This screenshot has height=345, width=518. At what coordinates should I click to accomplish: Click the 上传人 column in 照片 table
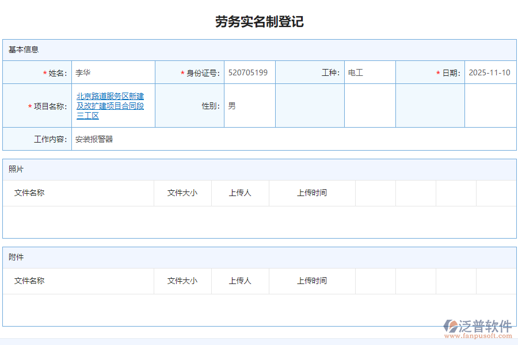pos(240,193)
